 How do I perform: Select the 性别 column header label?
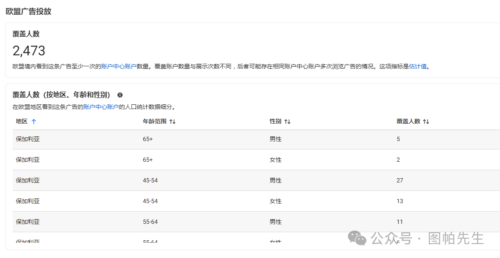[276, 121]
